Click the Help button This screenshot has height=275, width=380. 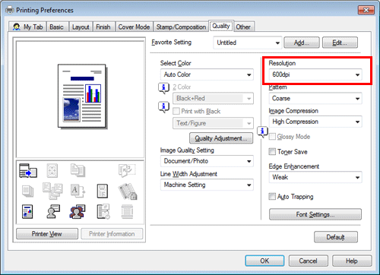[352, 261]
